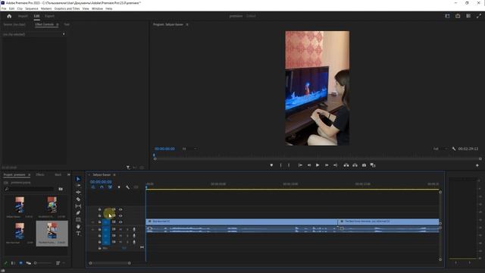Toggle V1 track output eye
The width and height of the screenshot is (485, 273).
coord(120,222)
